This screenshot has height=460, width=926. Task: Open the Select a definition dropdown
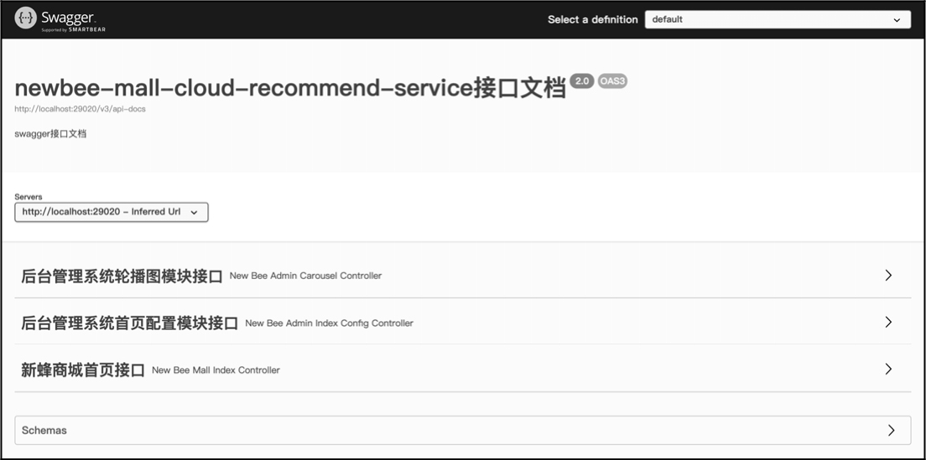pyautogui.click(x=778, y=19)
